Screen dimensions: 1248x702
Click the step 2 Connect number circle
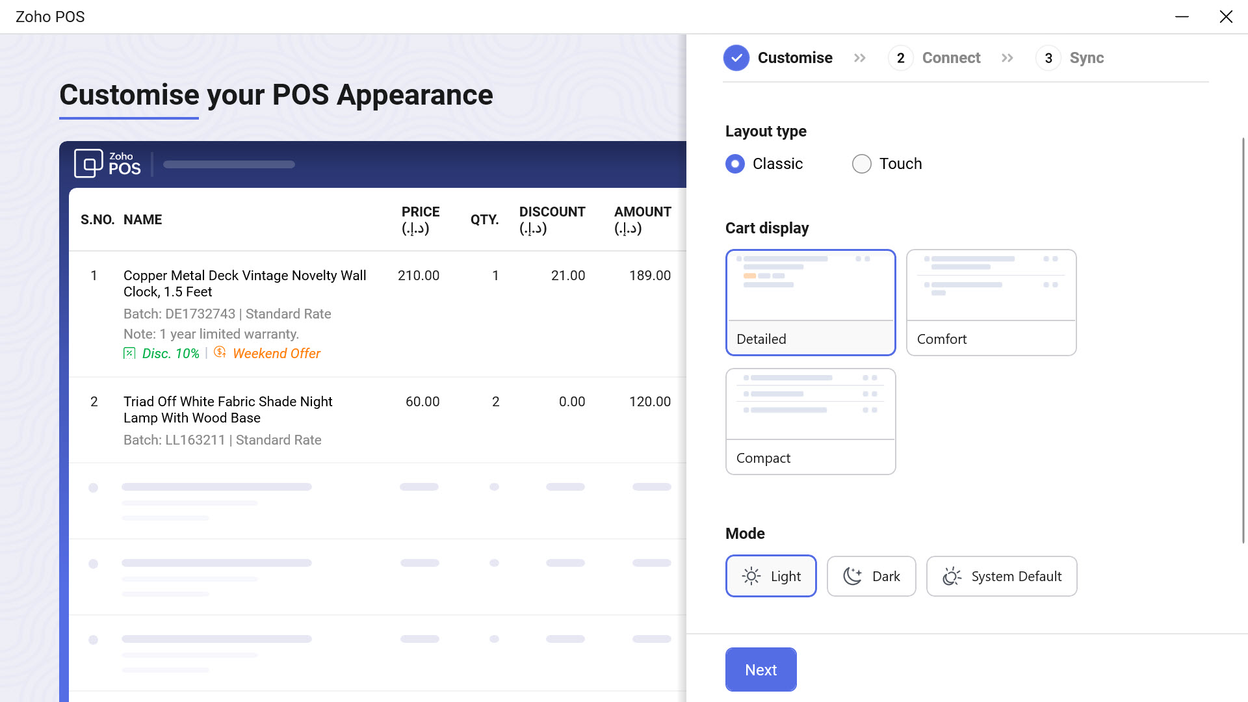coord(900,58)
